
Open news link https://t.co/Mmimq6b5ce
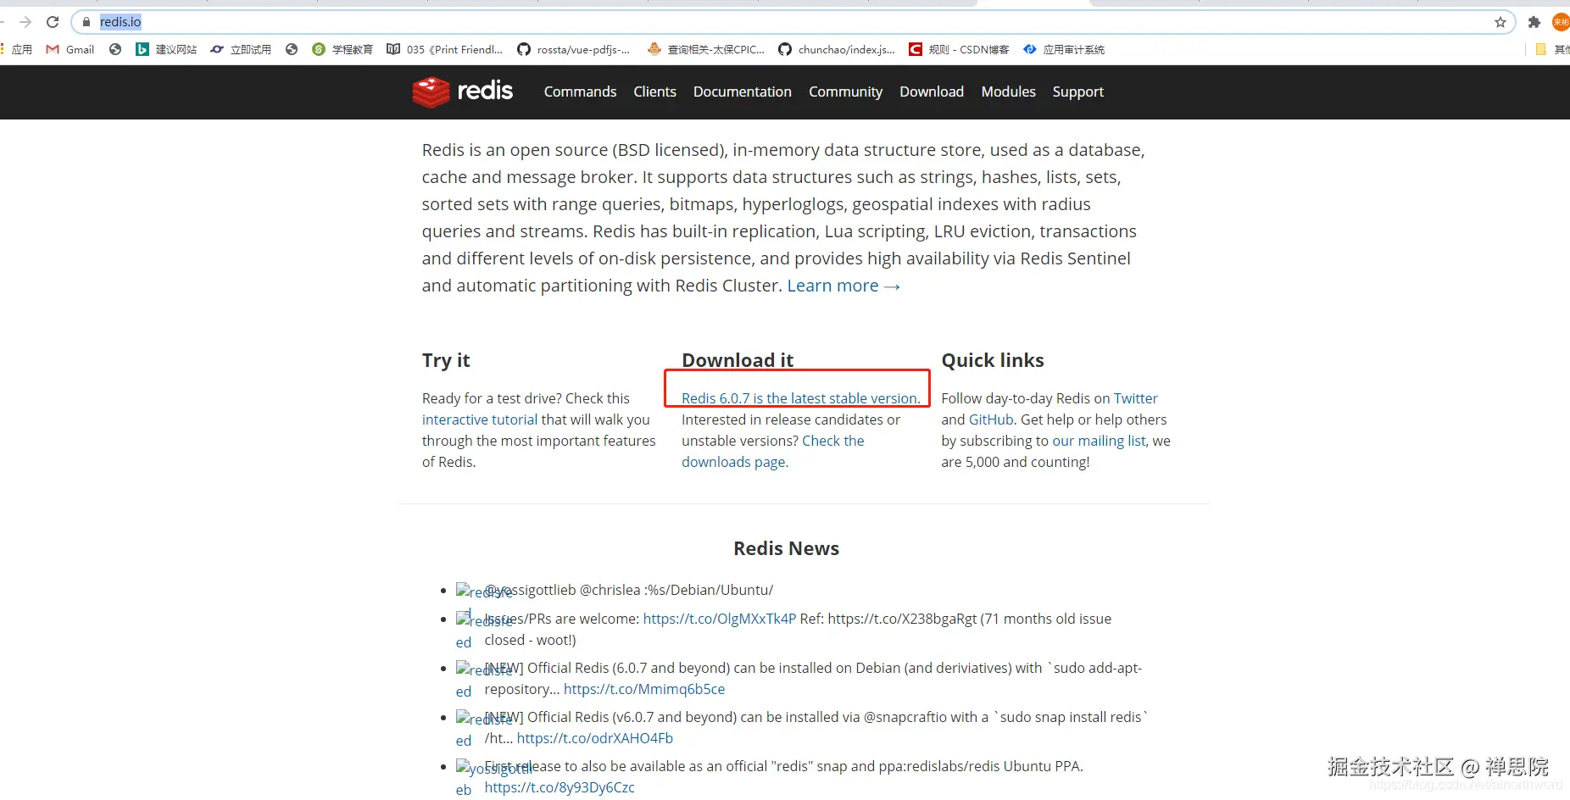[644, 689]
